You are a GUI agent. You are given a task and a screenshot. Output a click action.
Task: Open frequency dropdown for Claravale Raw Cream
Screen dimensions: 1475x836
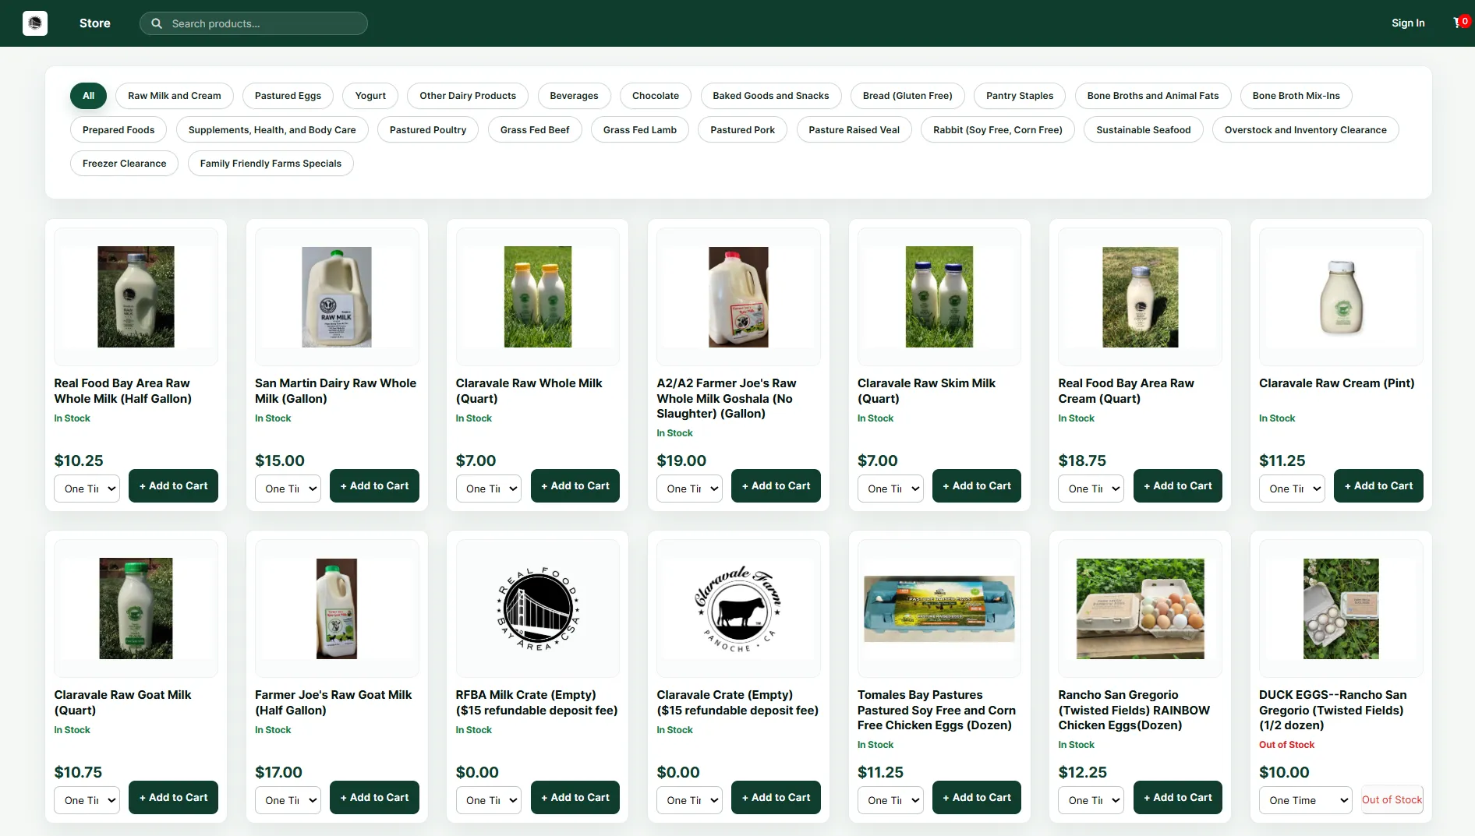(x=1292, y=489)
